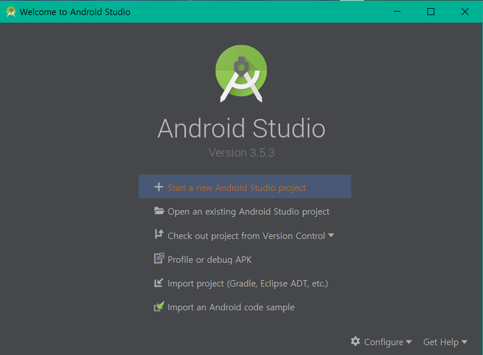Viewport: 483px width, 355px height.
Task: Click the Version Control checkout arrow icon
Action: [159, 234]
